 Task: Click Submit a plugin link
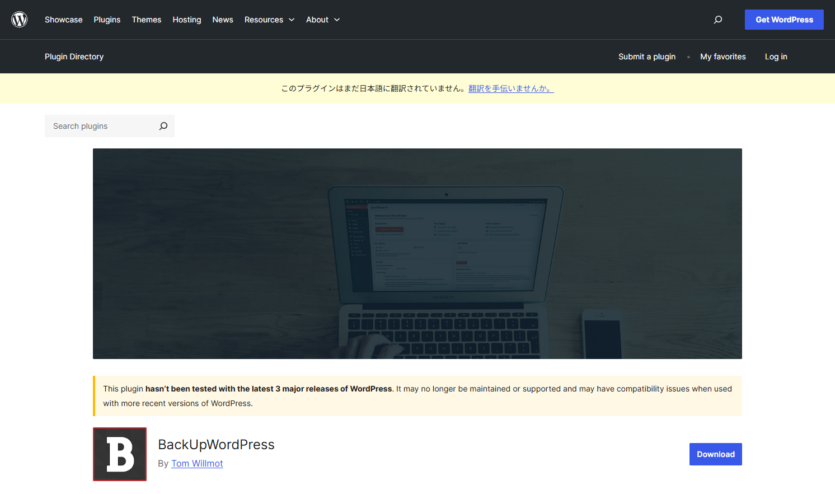click(647, 57)
